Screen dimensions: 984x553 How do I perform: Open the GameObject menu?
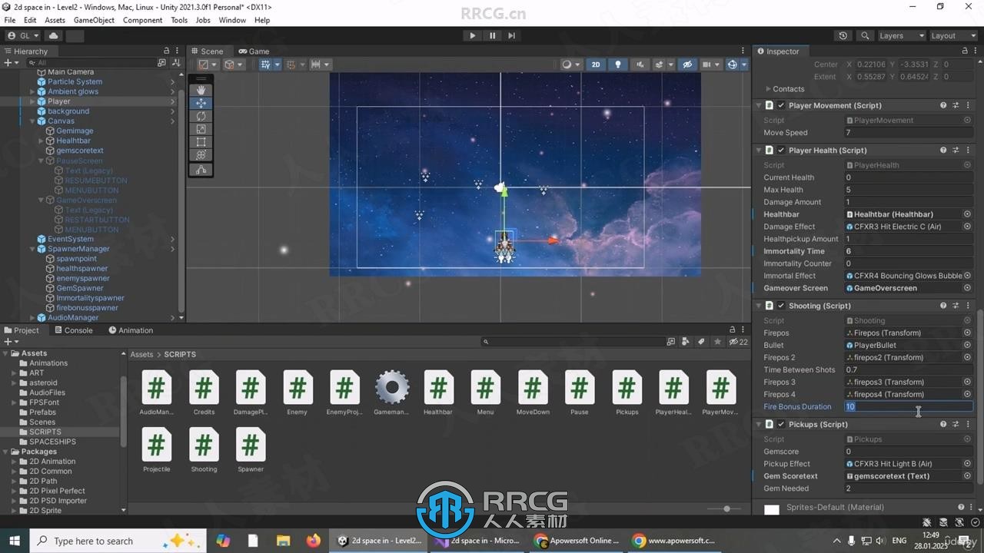[x=94, y=20]
